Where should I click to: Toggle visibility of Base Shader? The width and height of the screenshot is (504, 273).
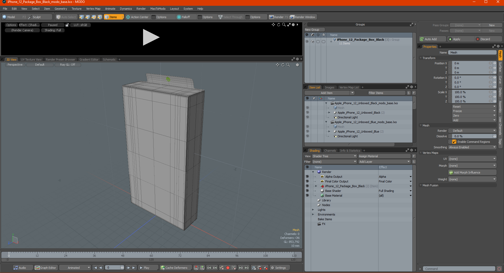(x=307, y=191)
